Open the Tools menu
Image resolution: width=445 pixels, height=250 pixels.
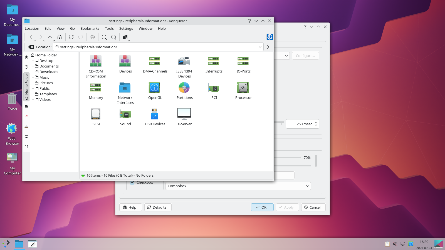[x=109, y=28]
